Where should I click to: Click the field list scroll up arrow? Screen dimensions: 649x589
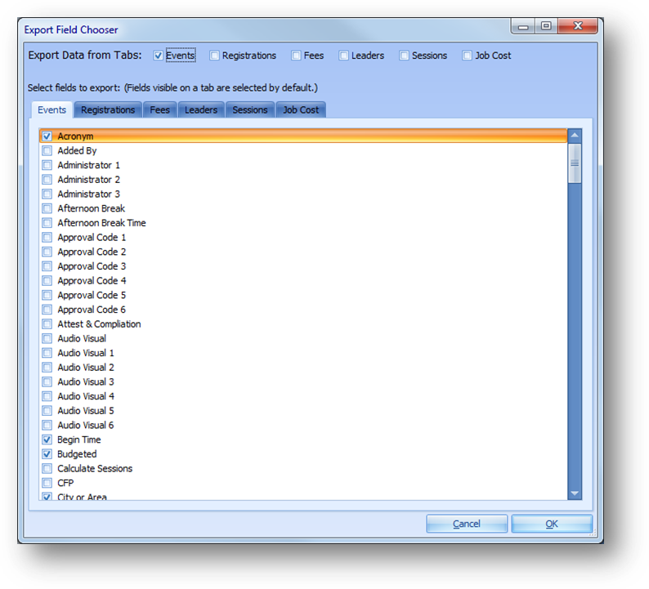point(575,136)
